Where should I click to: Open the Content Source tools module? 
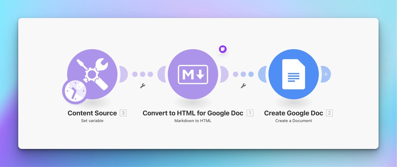(x=92, y=74)
